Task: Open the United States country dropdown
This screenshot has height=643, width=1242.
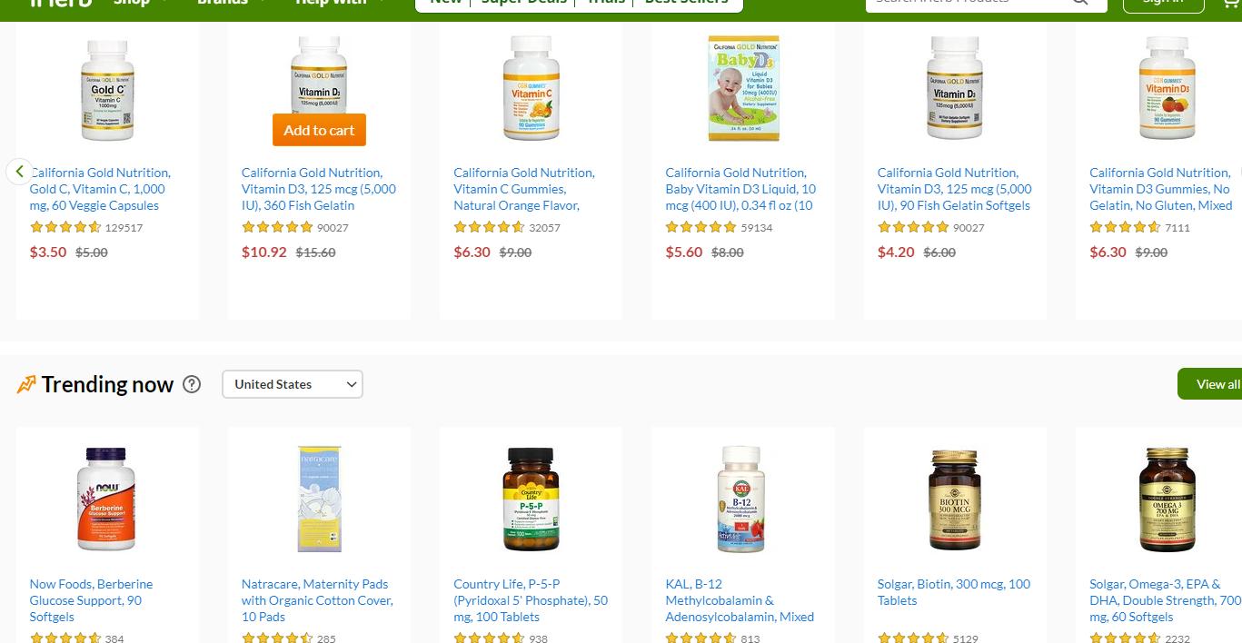Action: coord(293,384)
